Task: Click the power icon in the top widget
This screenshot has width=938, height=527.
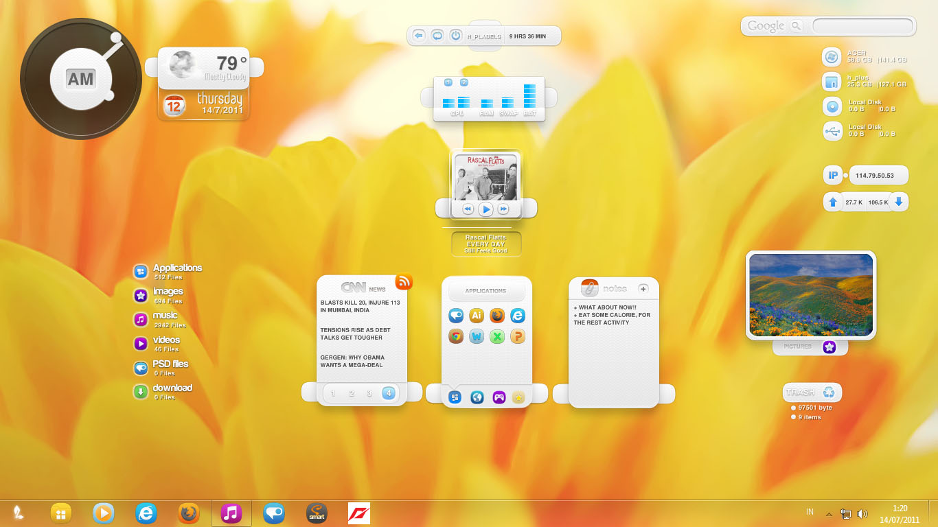Action: pyautogui.click(x=455, y=36)
